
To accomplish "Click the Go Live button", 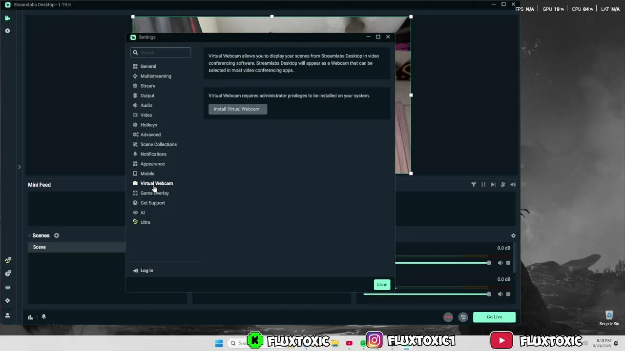I will point(494,317).
